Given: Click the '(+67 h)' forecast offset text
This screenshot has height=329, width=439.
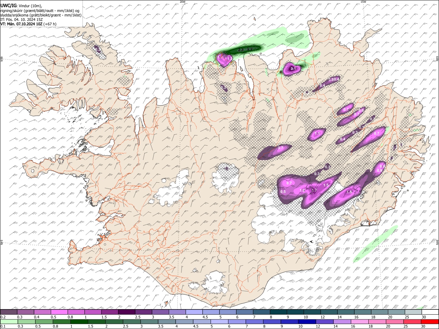Looking at the screenshot, I should (50, 24).
